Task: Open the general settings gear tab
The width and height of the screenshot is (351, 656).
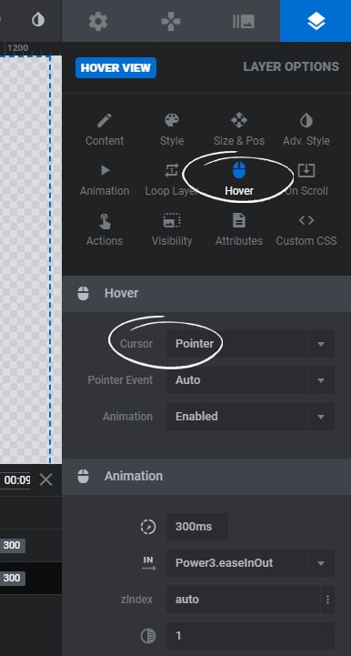Action: click(98, 21)
